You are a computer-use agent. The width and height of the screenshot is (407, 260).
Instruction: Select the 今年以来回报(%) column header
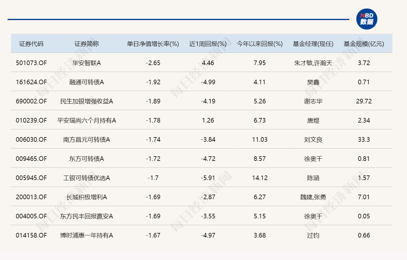[260, 44]
